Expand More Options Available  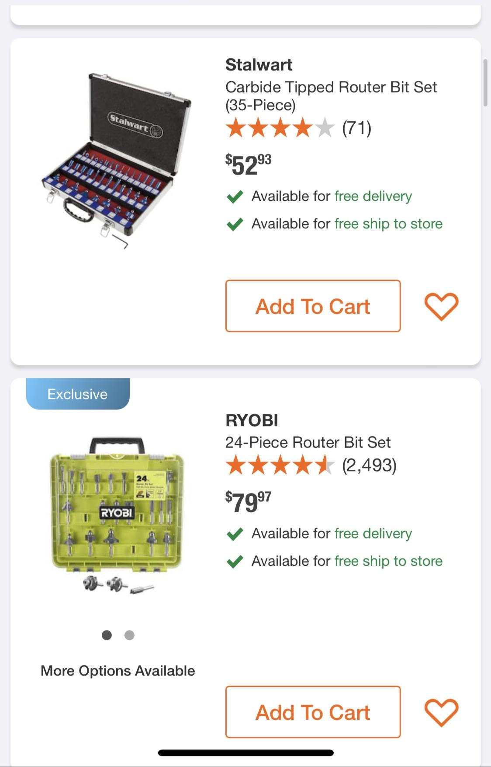[x=118, y=670]
